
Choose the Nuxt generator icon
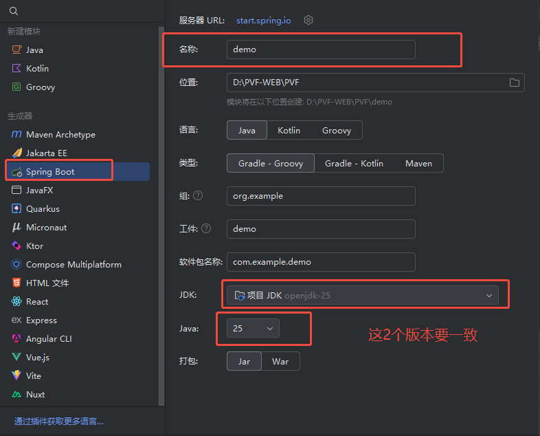coord(16,394)
